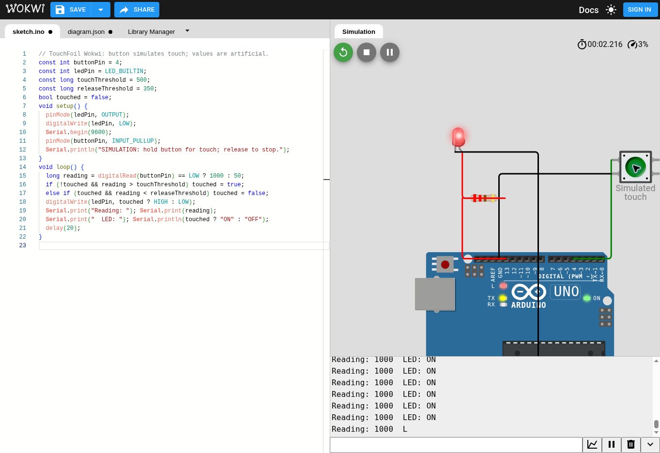The height and width of the screenshot is (453, 660).
Task: Click the "touchThreshold = 500" code line
Action: (x=94, y=80)
